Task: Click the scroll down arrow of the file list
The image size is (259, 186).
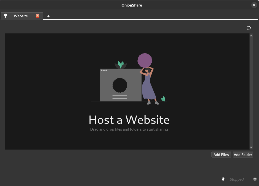Action: pyautogui.click(x=251, y=148)
